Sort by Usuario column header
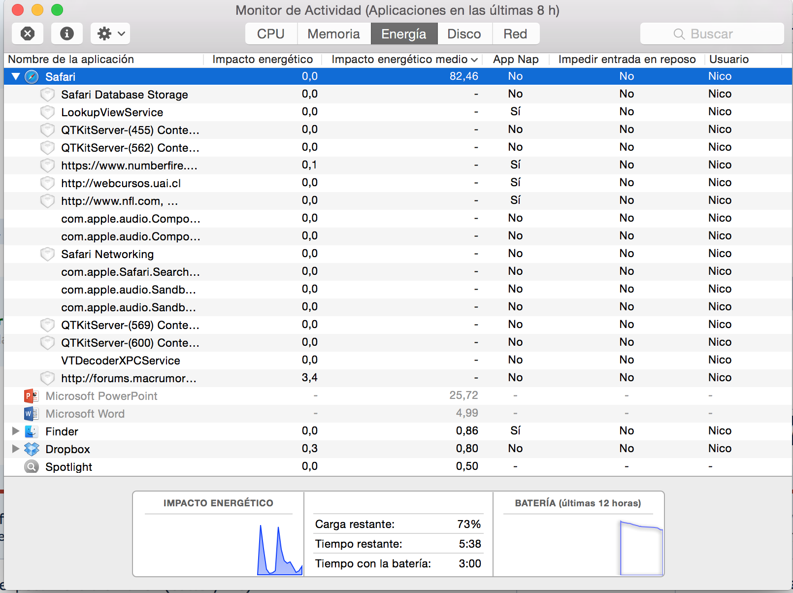Image resolution: width=793 pixels, height=593 pixels. pyautogui.click(x=729, y=59)
